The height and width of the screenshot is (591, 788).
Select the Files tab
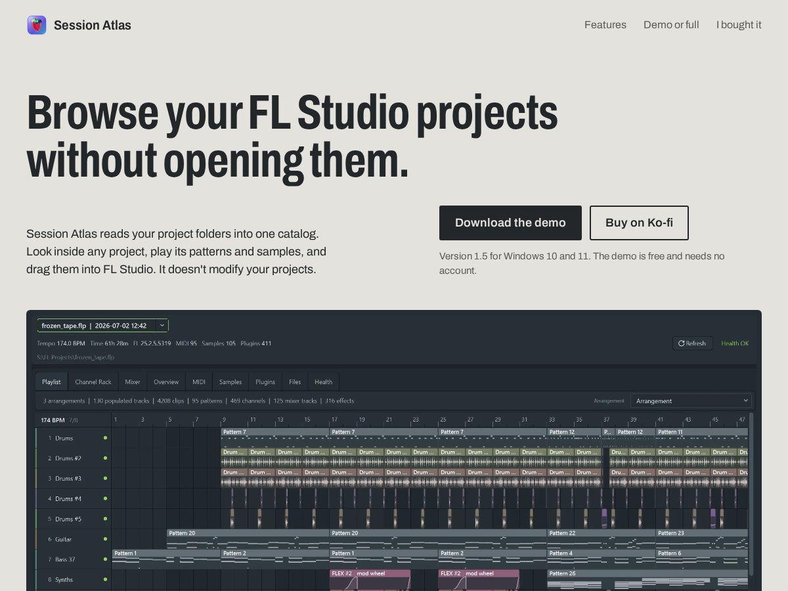(x=295, y=382)
